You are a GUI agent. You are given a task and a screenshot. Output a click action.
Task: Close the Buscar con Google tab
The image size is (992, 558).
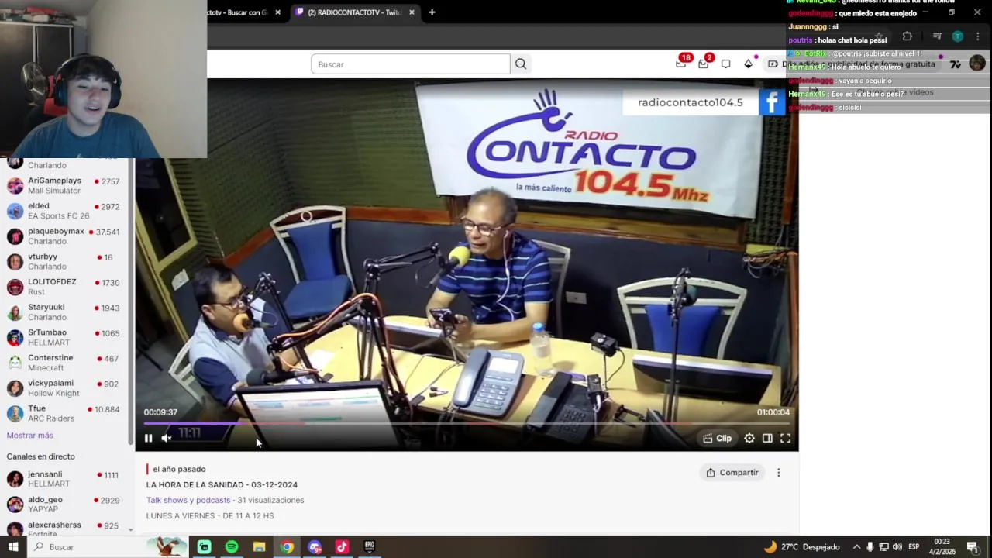click(x=277, y=12)
